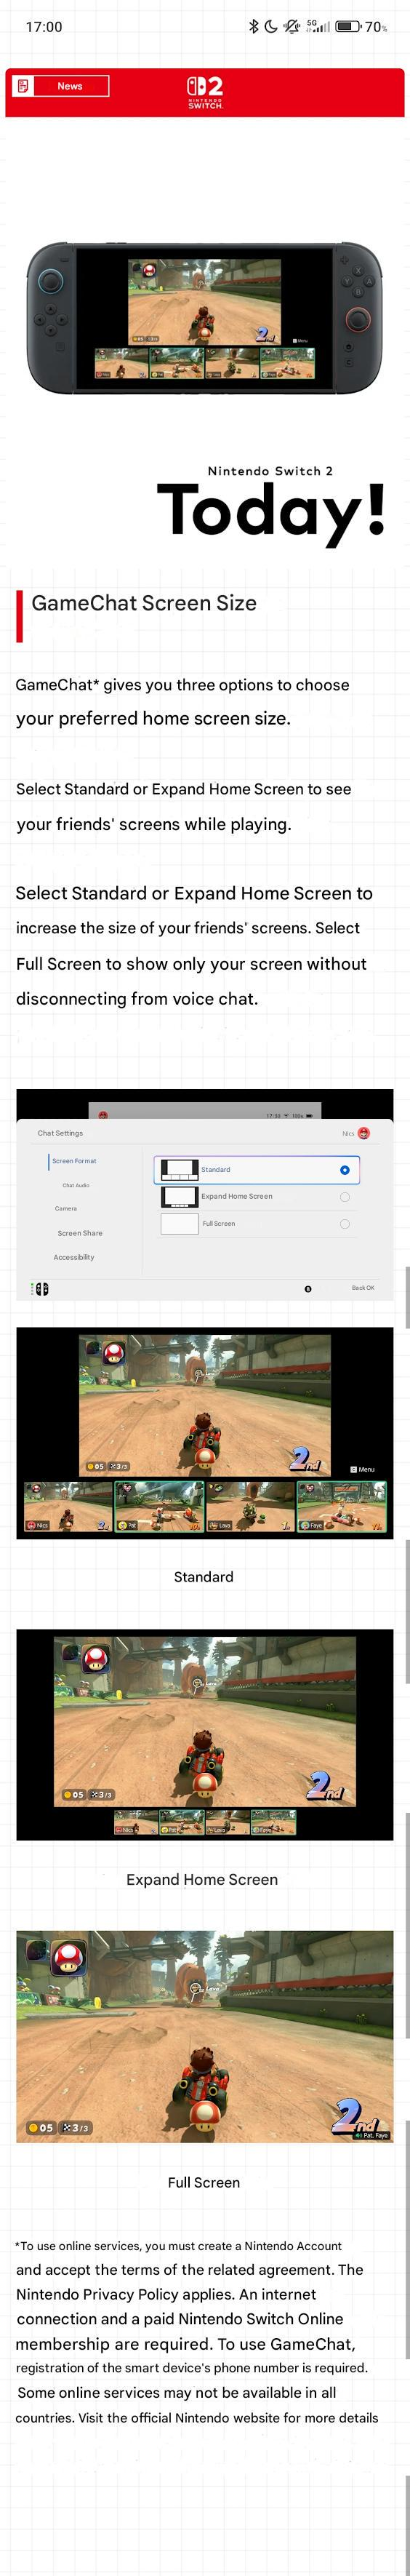410x2576 pixels.
Task: Tap the battery icon in the status bar
Action: coord(348,27)
